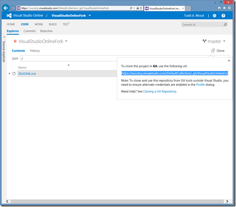Open browser tools gear icon
The height and width of the screenshot is (207, 236).
[x=229, y=8]
